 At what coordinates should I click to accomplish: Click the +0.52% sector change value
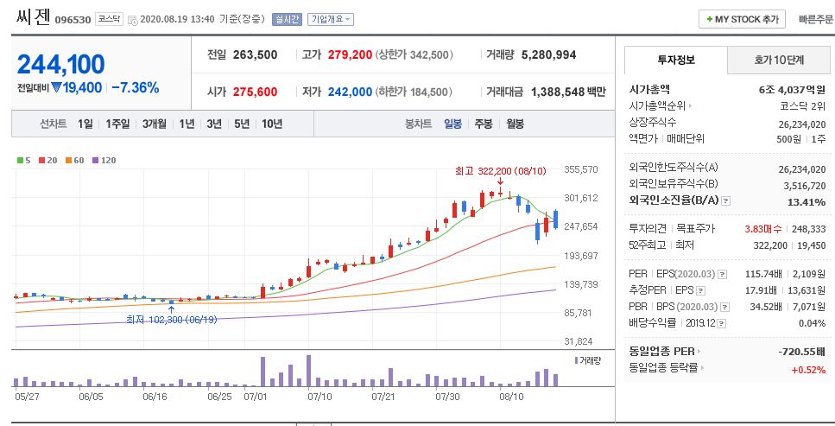point(809,370)
